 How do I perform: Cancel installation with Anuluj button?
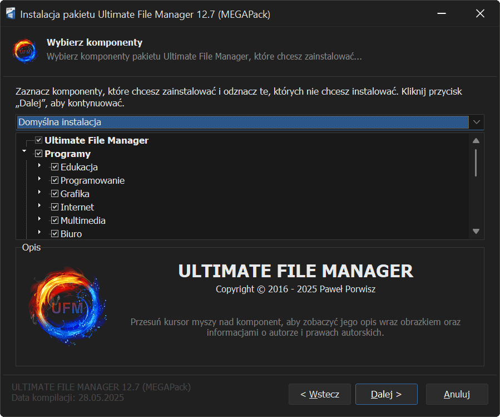tap(457, 394)
